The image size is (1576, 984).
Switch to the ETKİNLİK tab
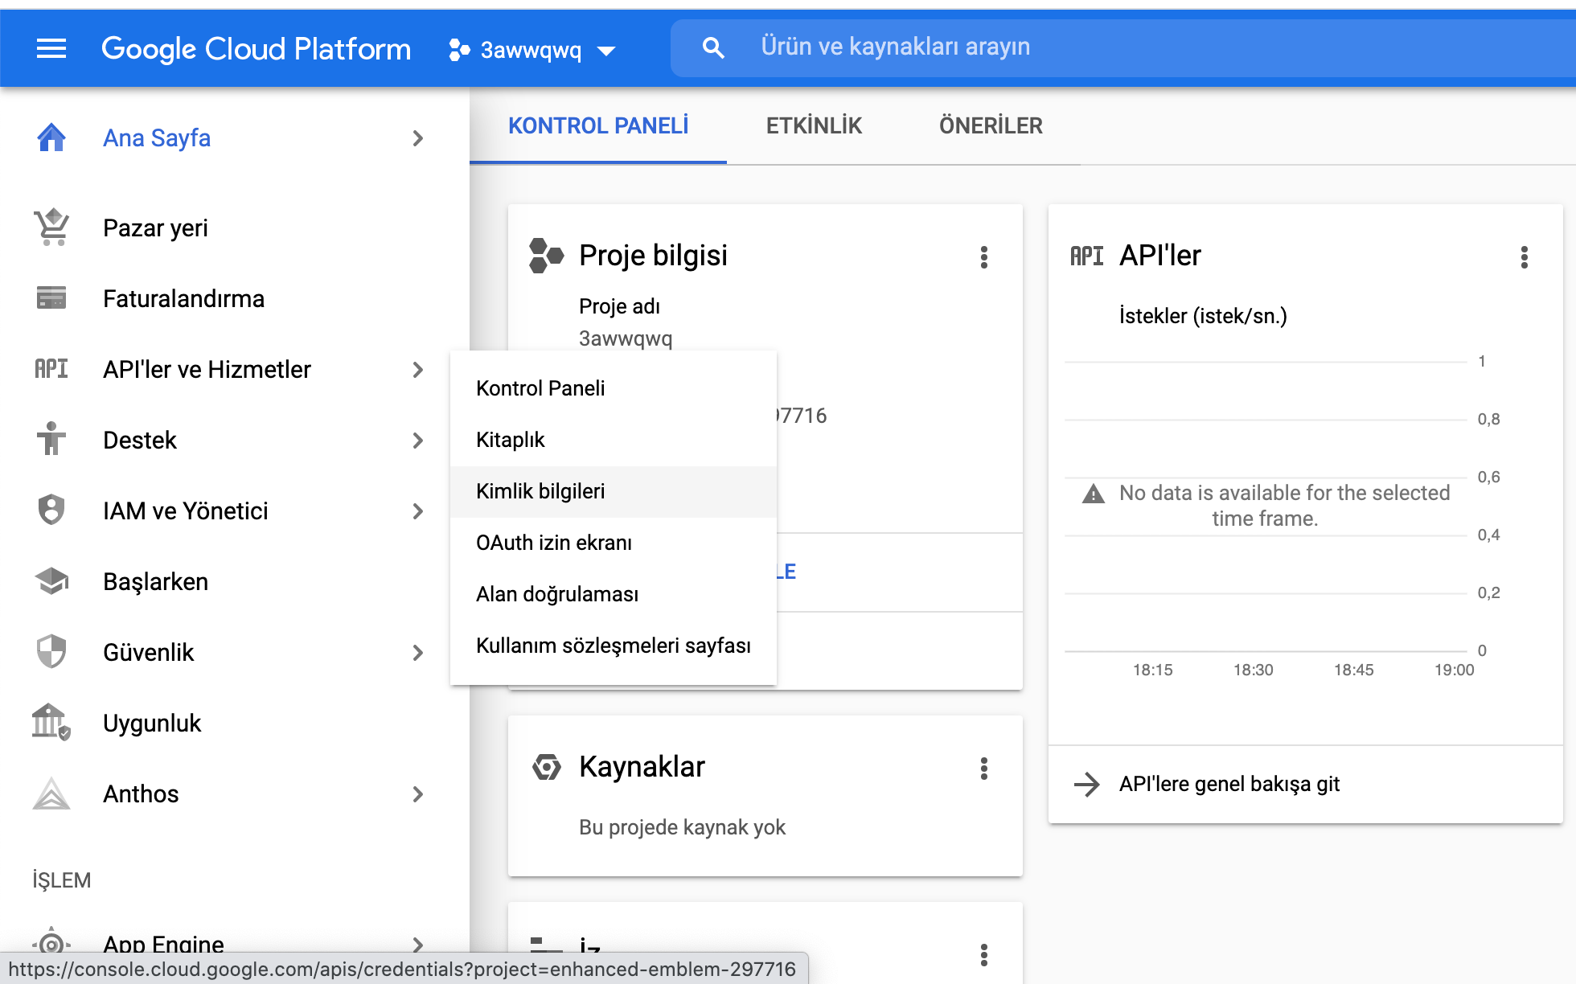[x=814, y=126]
